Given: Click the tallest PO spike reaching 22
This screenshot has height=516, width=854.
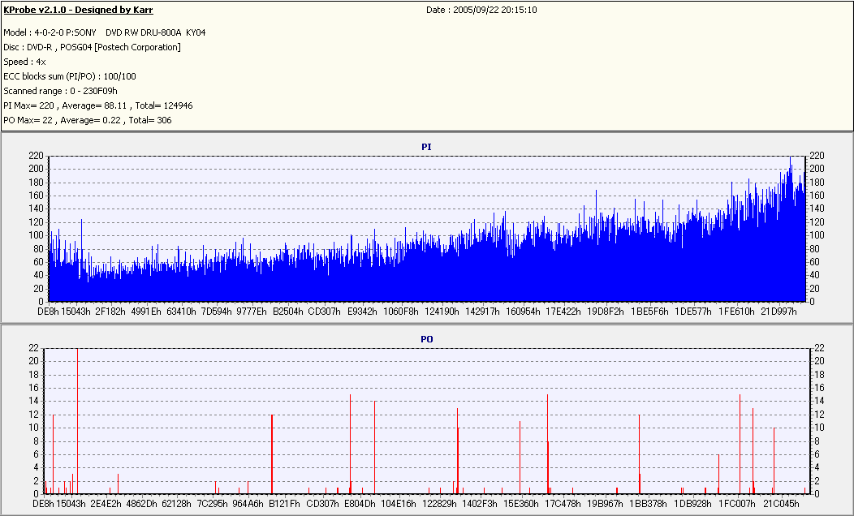Looking at the screenshot, I should pos(77,420).
